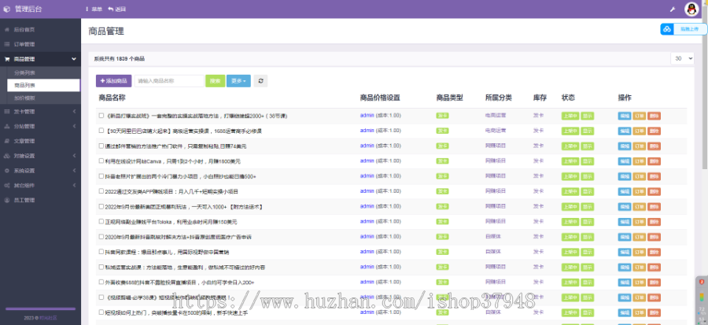The height and width of the screenshot is (325, 708).
Task: Open 订单管理 in the sidebar
Action: point(24,45)
